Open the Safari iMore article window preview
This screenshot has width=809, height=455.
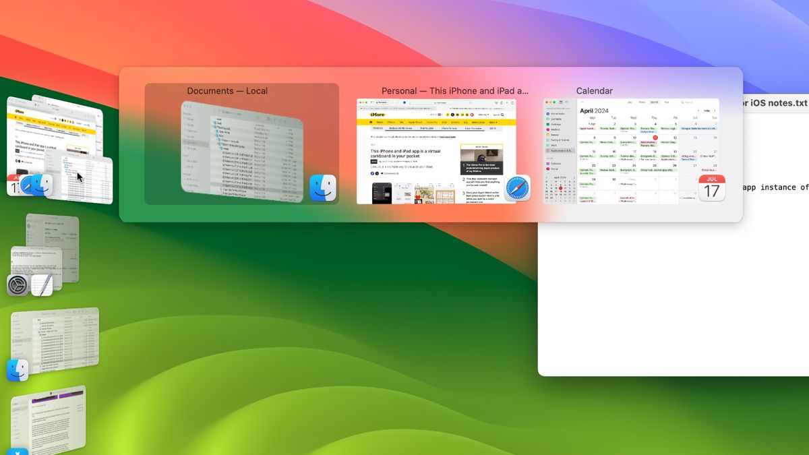click(x=436, y=151)
